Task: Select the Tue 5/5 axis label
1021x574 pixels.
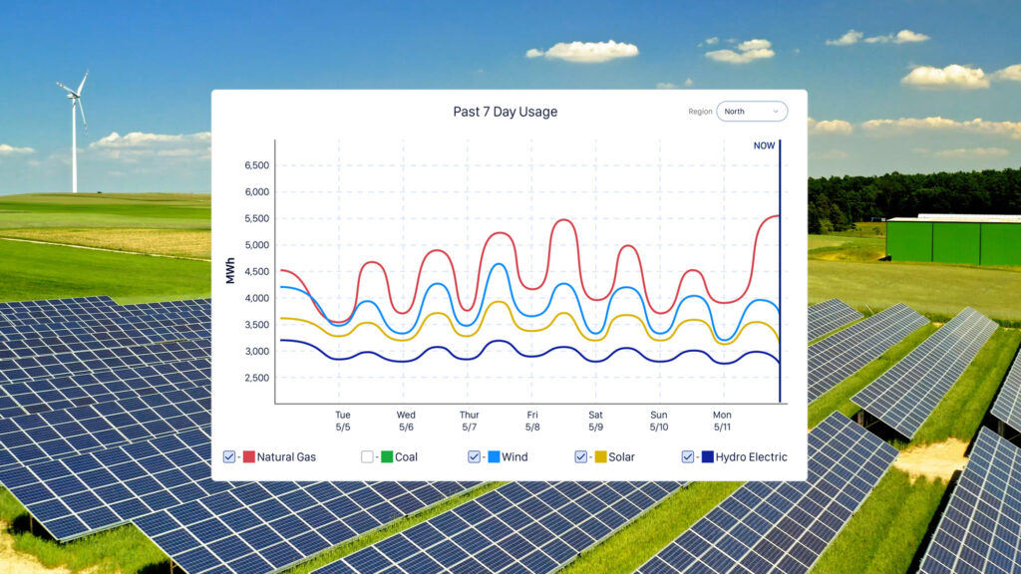Action: (x=343, y=421)
